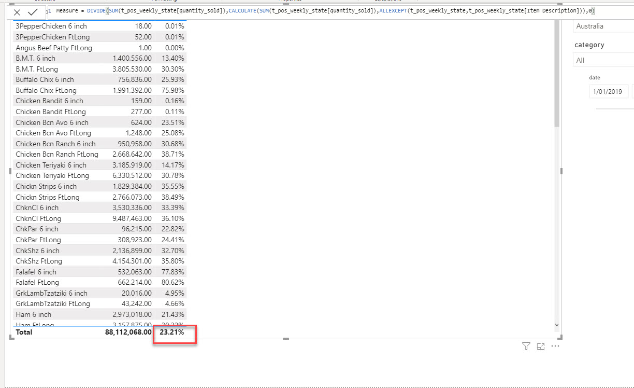Screen dimensions: 634x388
Task: Select the Falafel FtLong item
Action: tap(37, 282)
